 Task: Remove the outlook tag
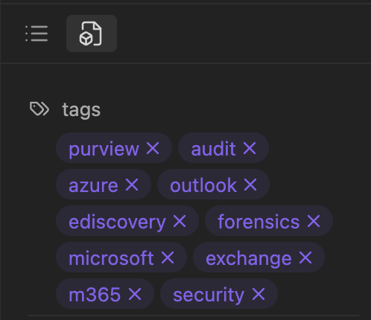[250, 185]
